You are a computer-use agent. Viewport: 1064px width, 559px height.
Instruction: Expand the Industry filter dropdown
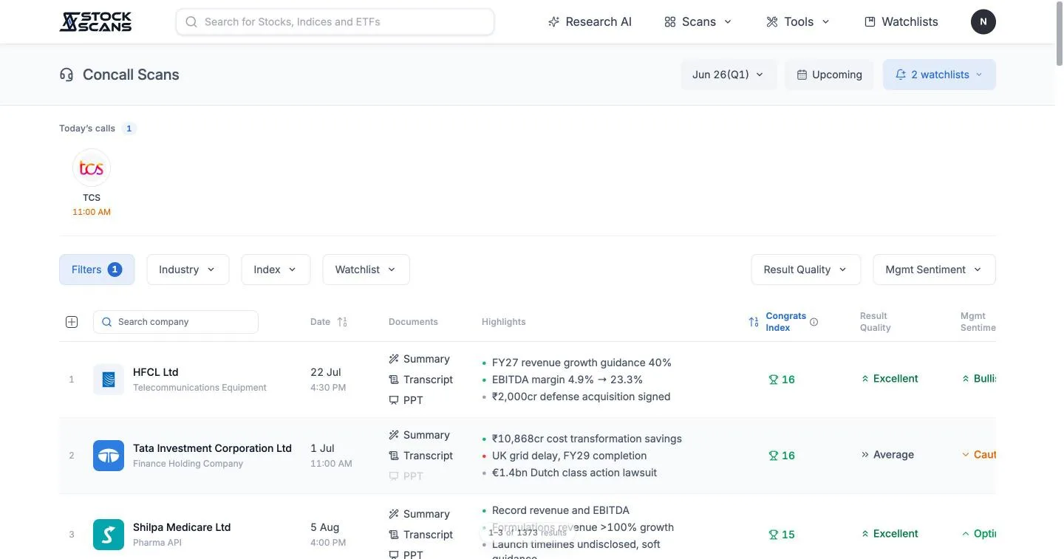188,270
